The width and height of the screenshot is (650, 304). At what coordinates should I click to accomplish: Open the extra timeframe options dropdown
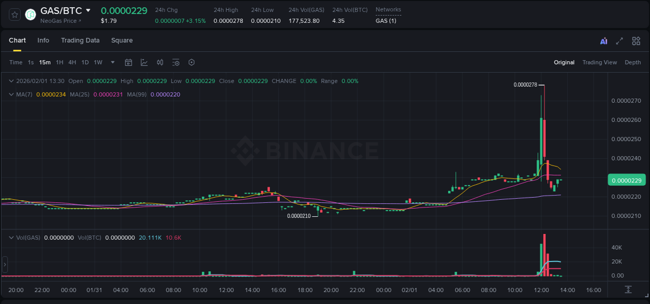[112, 62]
